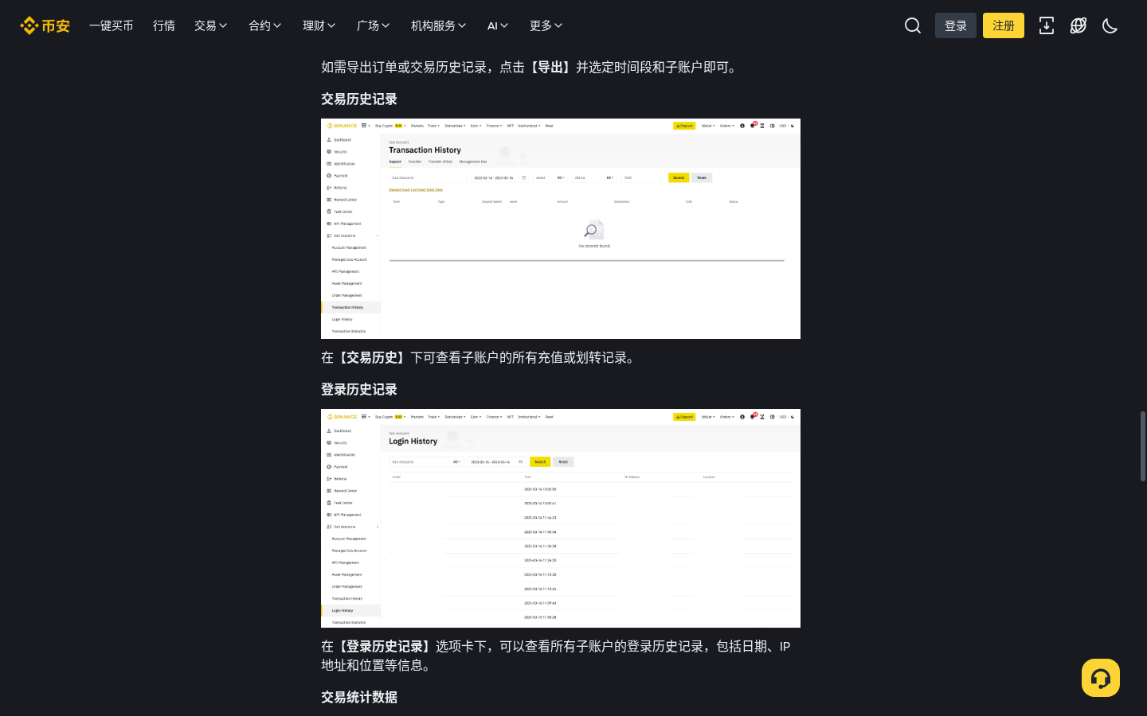Click the page vertical scrollbar thumb
Image resolution: width=1147 pixels, height=716 pixels.
1143,446
